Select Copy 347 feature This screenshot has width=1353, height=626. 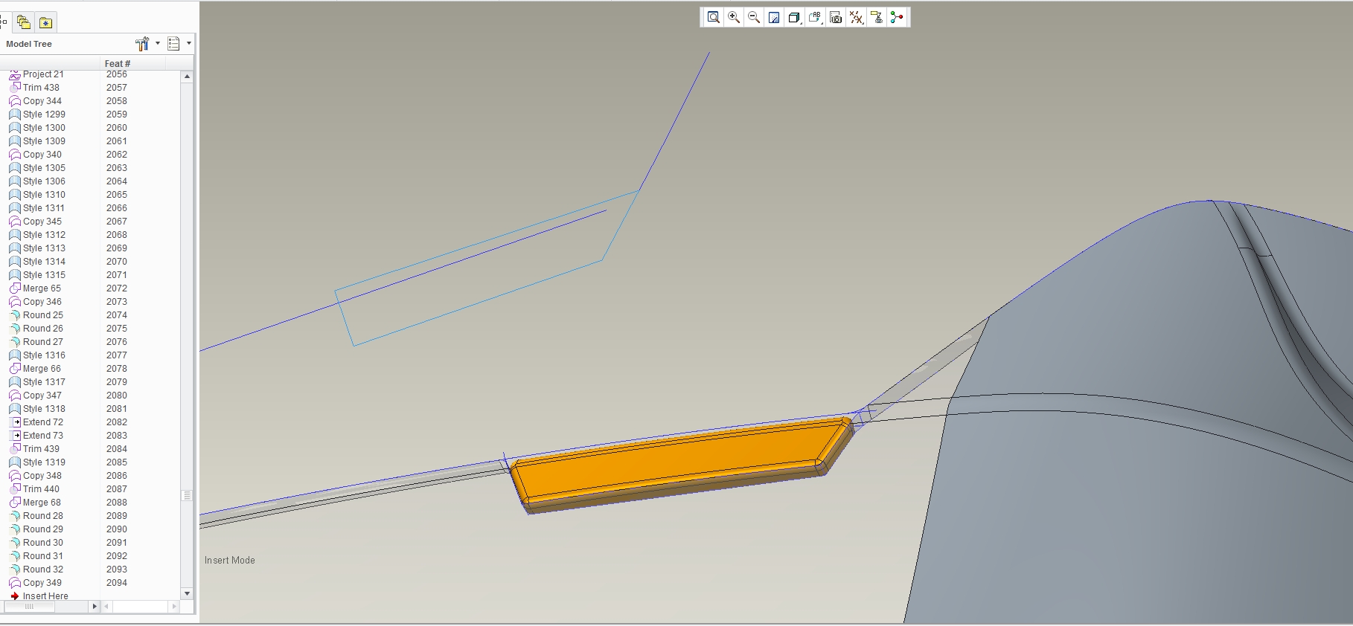click(x=42, y=396)
